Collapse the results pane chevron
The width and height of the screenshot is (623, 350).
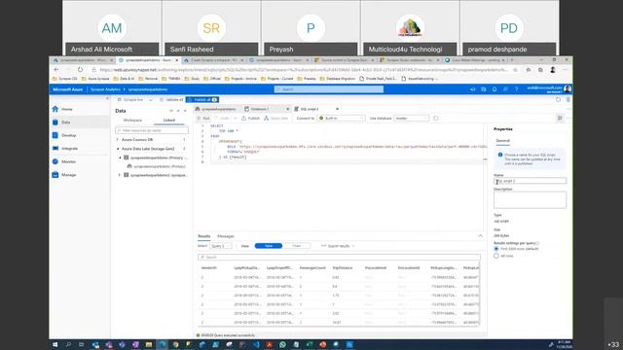click(x=480, y=236)
